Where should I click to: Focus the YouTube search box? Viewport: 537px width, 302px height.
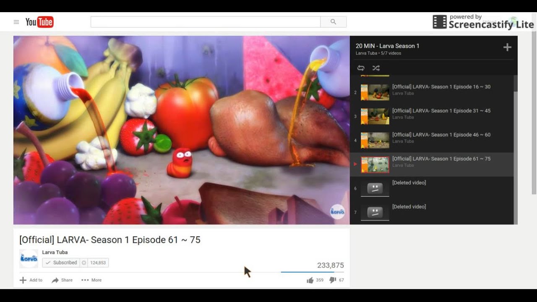[206, 22]
